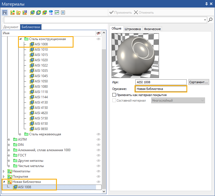
Task: Save the material library
Action: [x=25, y=13]
